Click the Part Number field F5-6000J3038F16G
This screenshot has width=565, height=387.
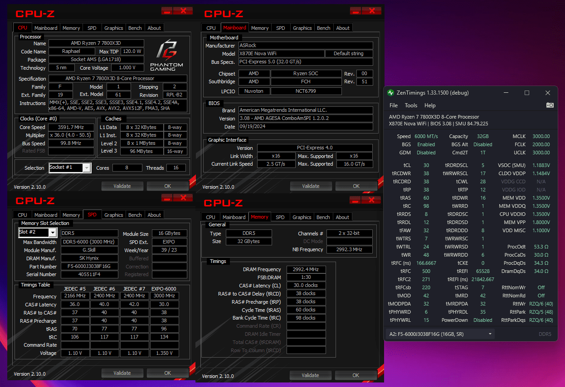[89, 267]
